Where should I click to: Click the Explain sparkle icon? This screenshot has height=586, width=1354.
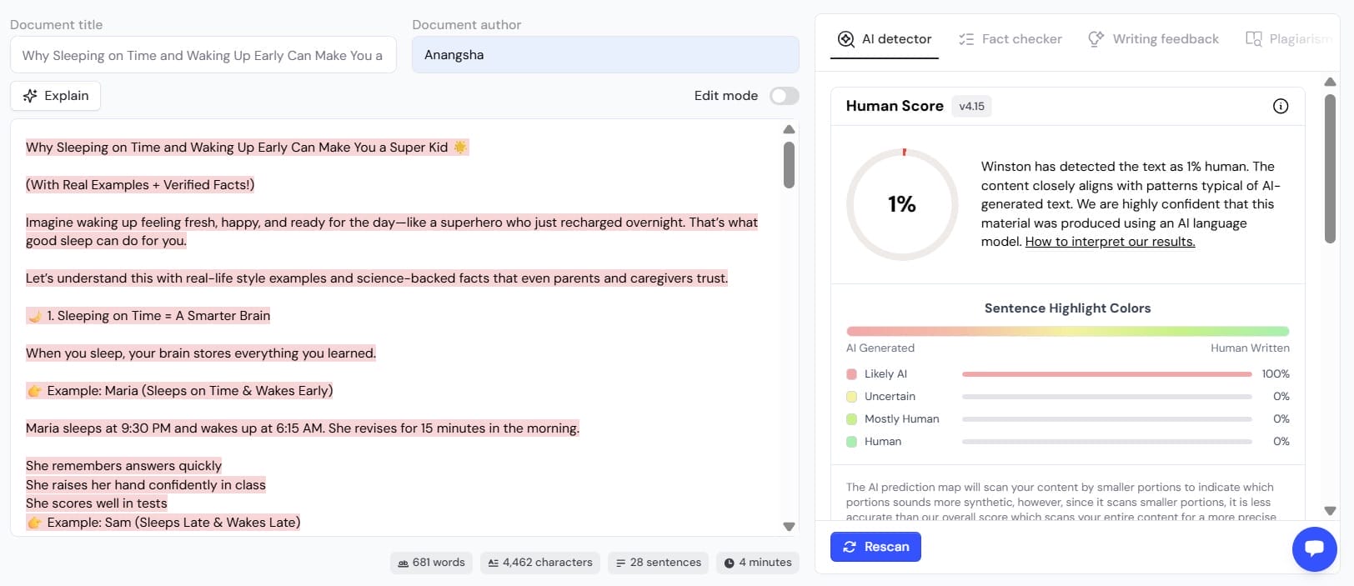tap(30, 96)
